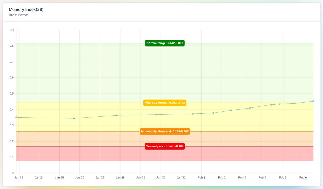Select the orange 'Moderately abnormal: 0.169-0.262' label
Screen dimensions: 323x189
(165, 131)
